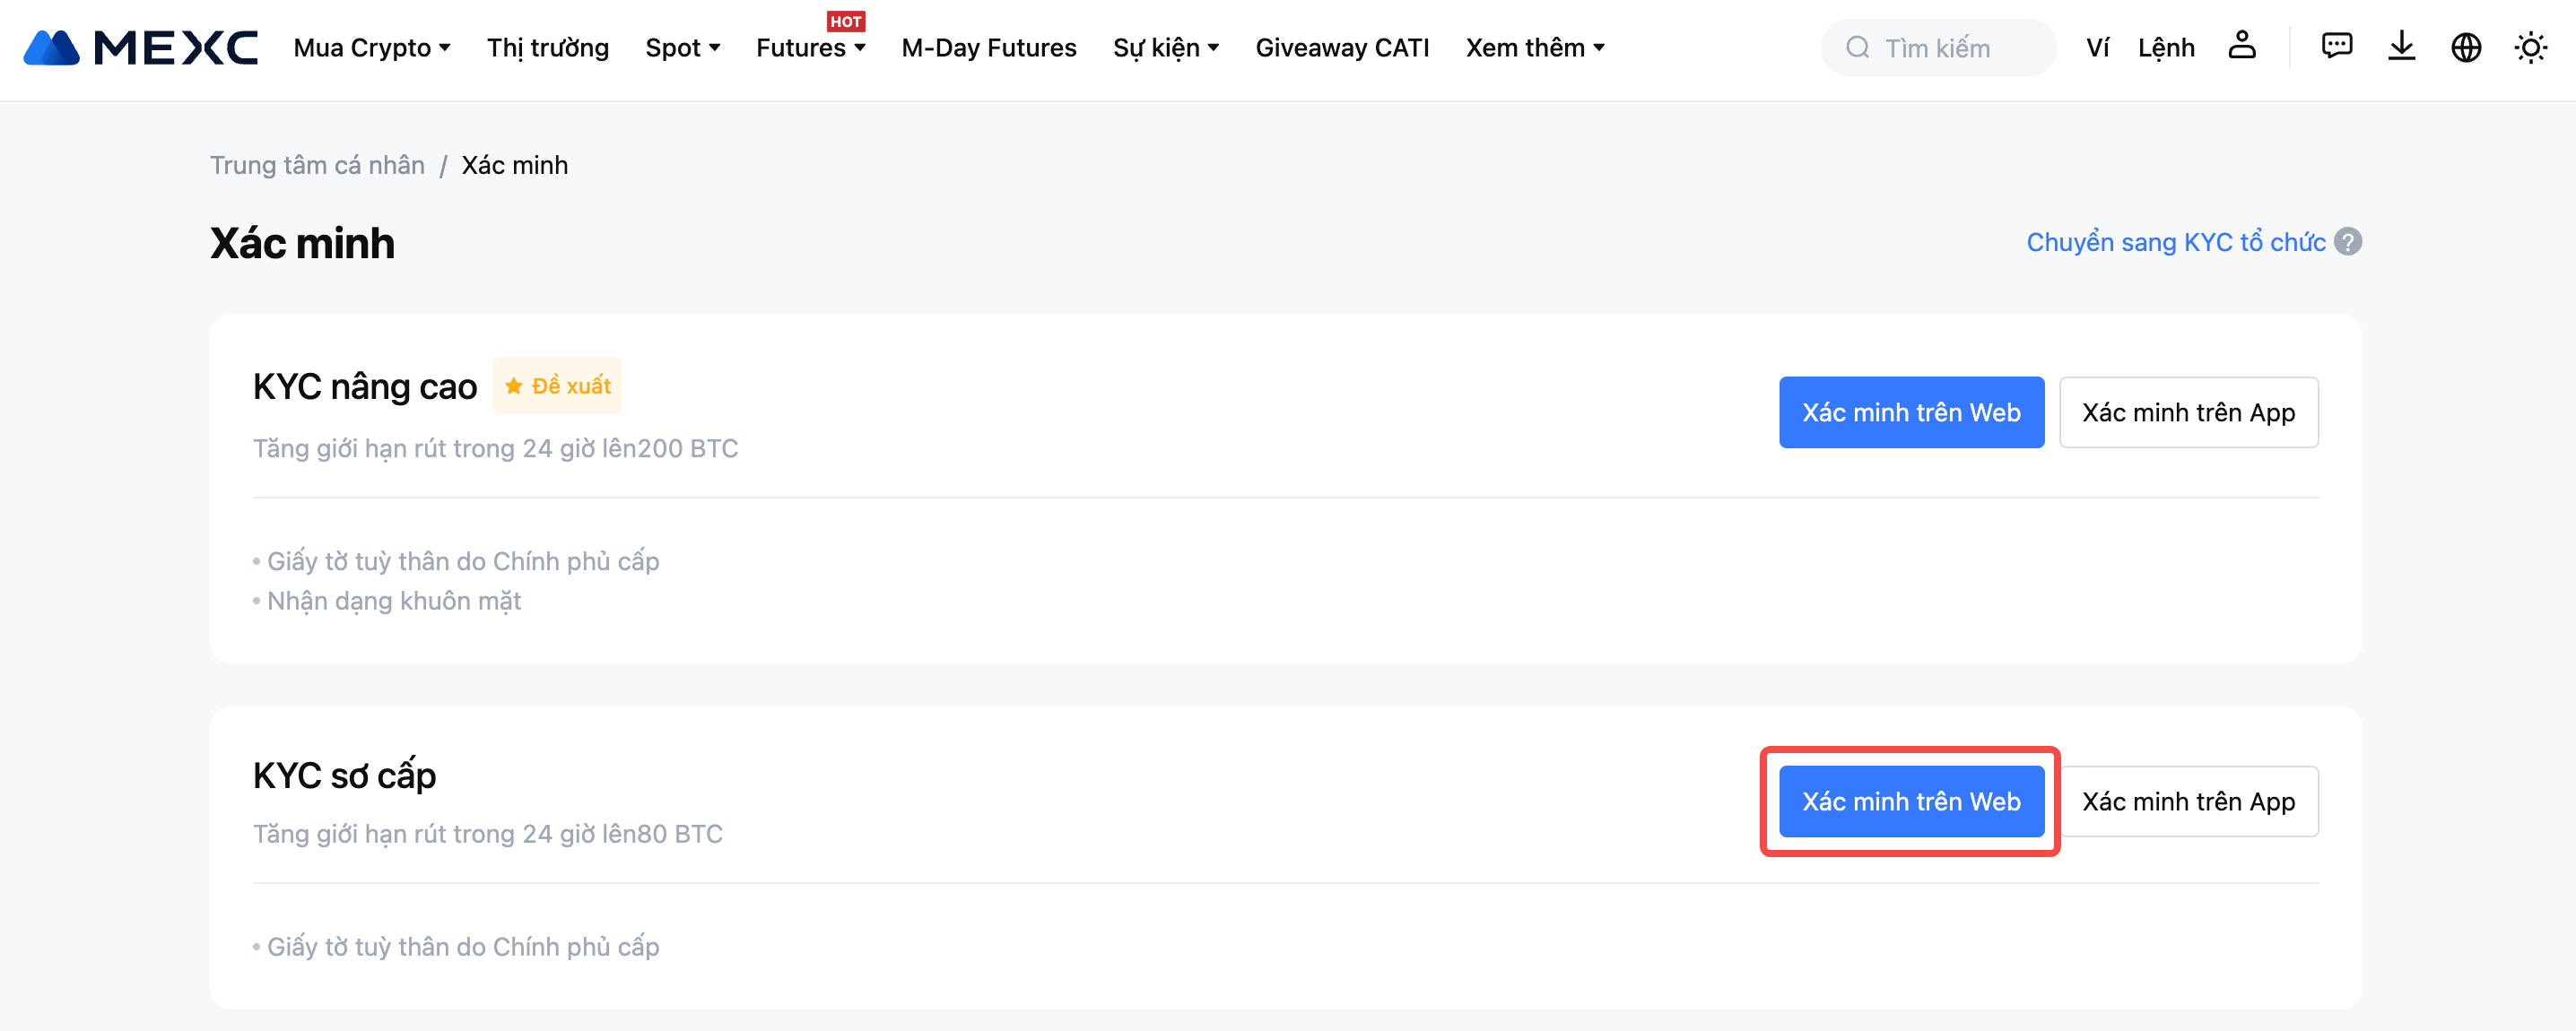Click the help question mark icon
This screenshot has width=2576, height=1031.
pos(2348,242)
